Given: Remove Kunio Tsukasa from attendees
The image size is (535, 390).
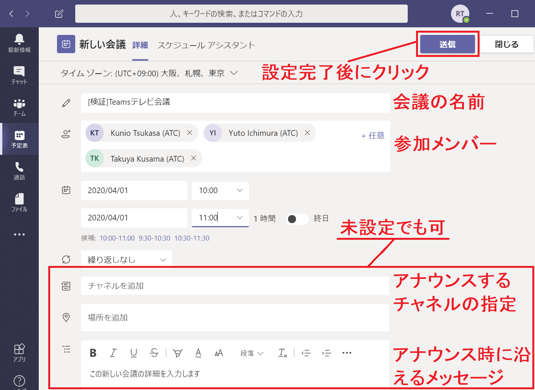Looking at the screenshot, I should click(190, 133).
